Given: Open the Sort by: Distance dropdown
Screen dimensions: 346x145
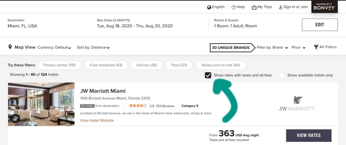Looking at the screenshot, I should [93, 48].
